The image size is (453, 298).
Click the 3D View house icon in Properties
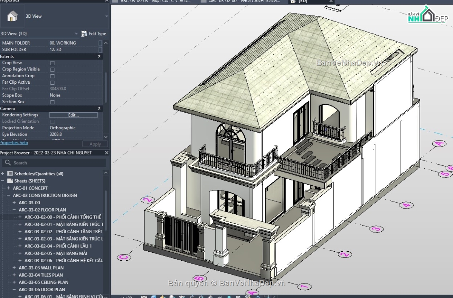click(x=12, y=16)
